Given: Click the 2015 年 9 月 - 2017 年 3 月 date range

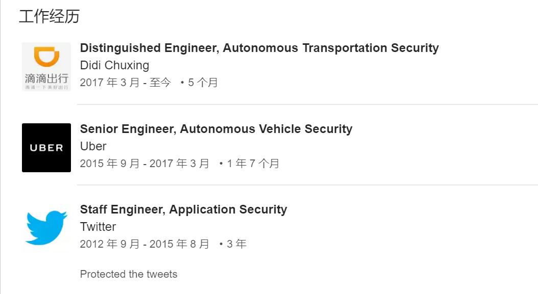Looking at the screenshot, I should pyautogui.click(x=144, y=164).
